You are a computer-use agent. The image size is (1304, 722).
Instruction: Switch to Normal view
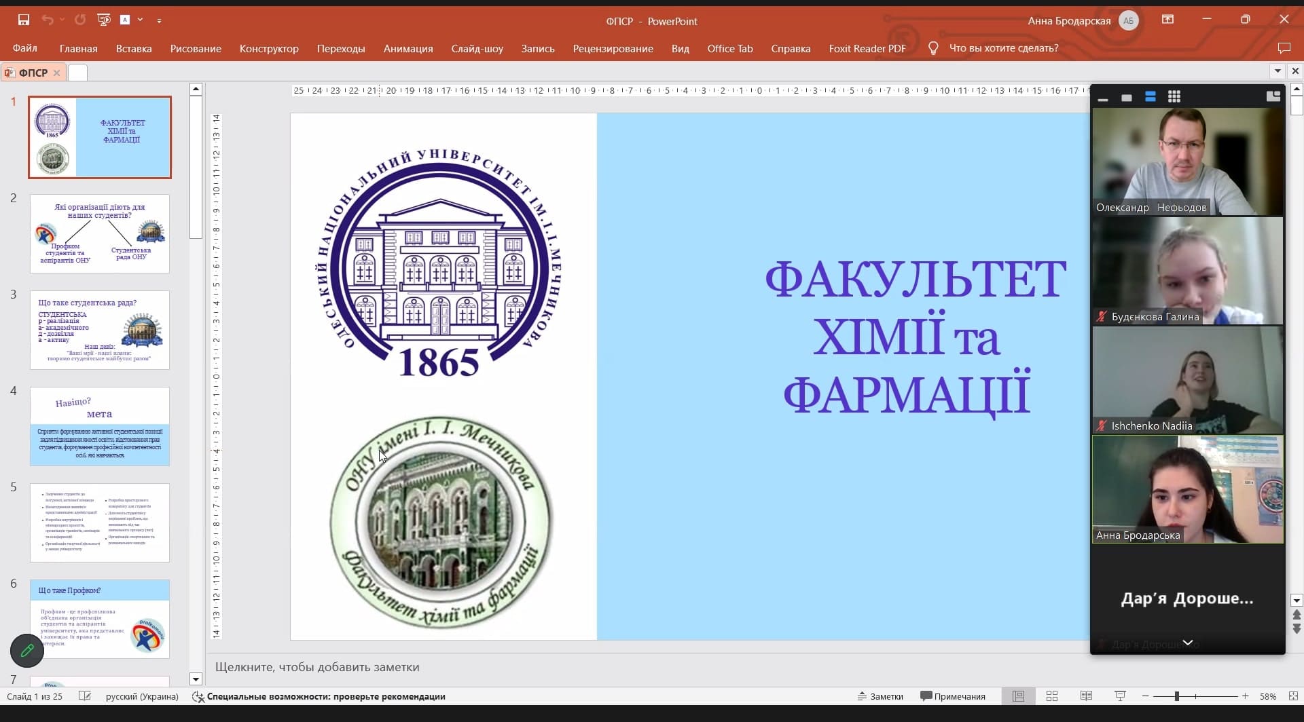1018,696
